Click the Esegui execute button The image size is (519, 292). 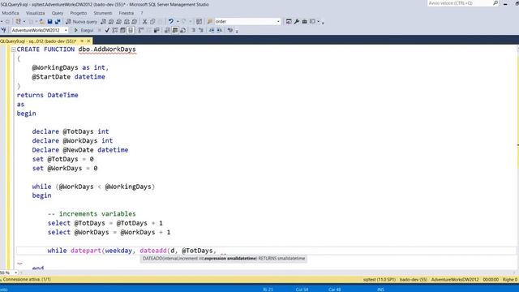(x=84, y=30)
